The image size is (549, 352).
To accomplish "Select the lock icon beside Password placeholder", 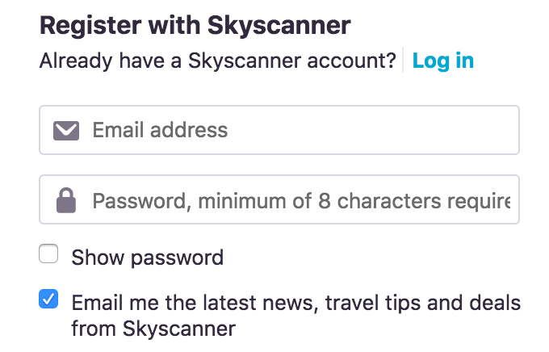I will (65, 199).
